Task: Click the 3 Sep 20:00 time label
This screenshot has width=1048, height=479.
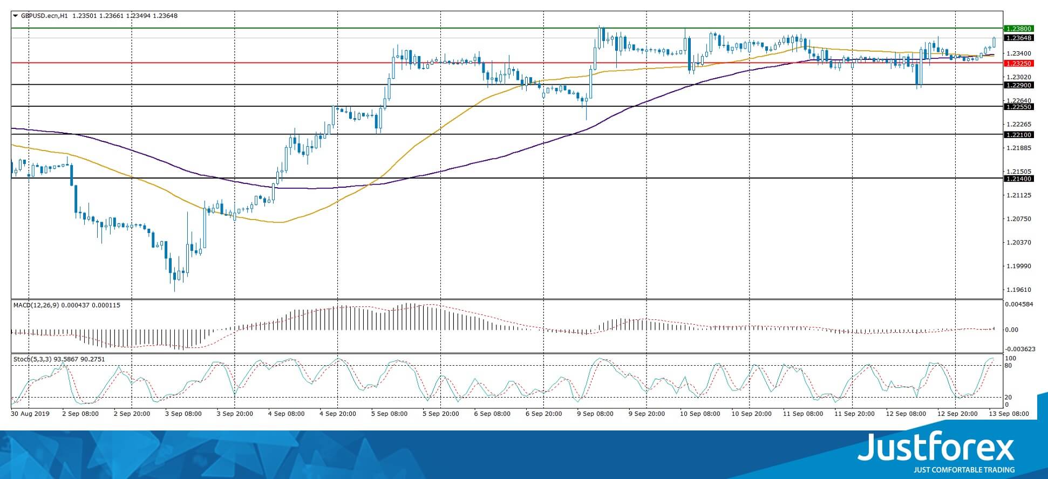Action: 235,414
